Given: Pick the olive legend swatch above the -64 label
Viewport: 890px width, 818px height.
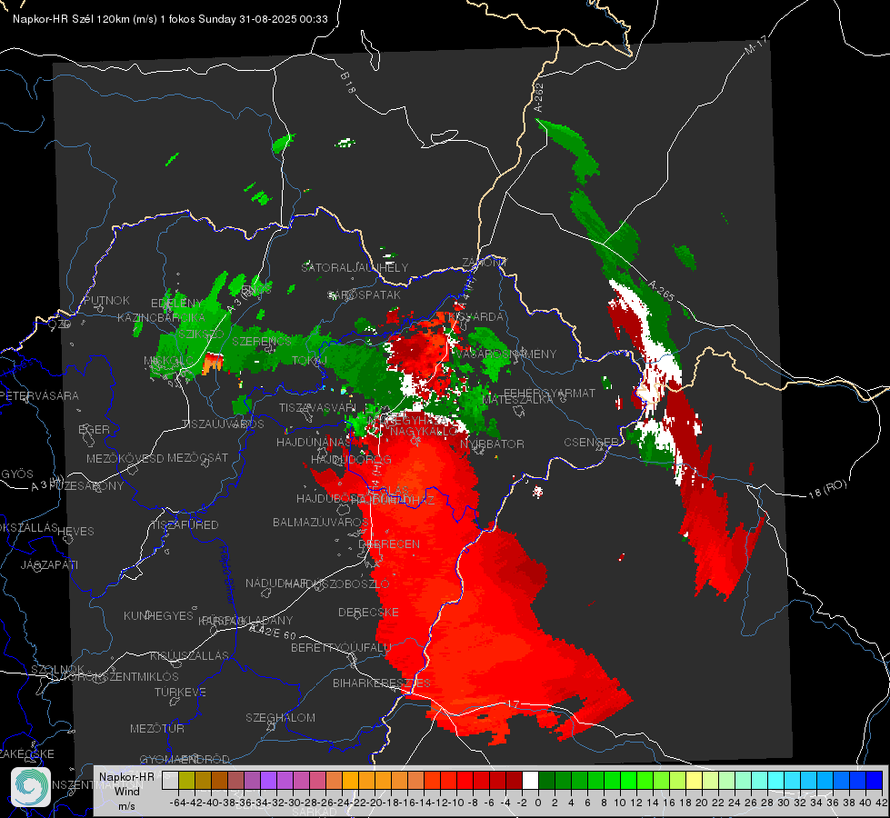Looking at the screenshot, I should tap(186, 780).
